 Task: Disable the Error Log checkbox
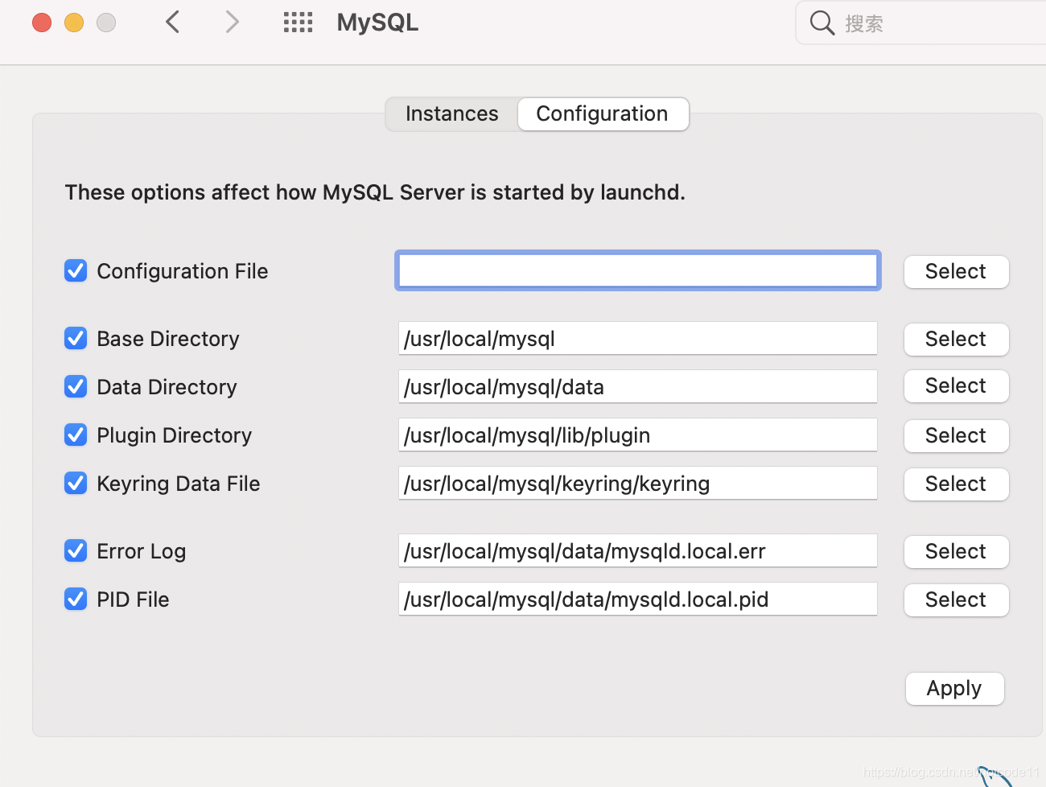[x=76, y=551]
